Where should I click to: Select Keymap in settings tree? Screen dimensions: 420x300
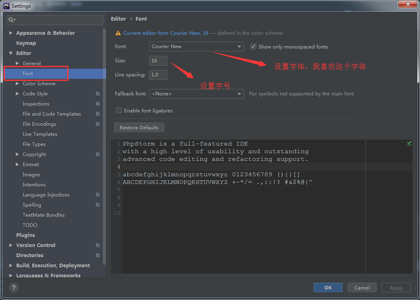point(26,43)
